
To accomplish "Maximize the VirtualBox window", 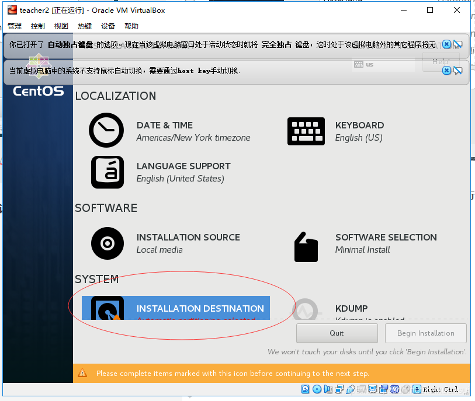I will click(430, 10).
